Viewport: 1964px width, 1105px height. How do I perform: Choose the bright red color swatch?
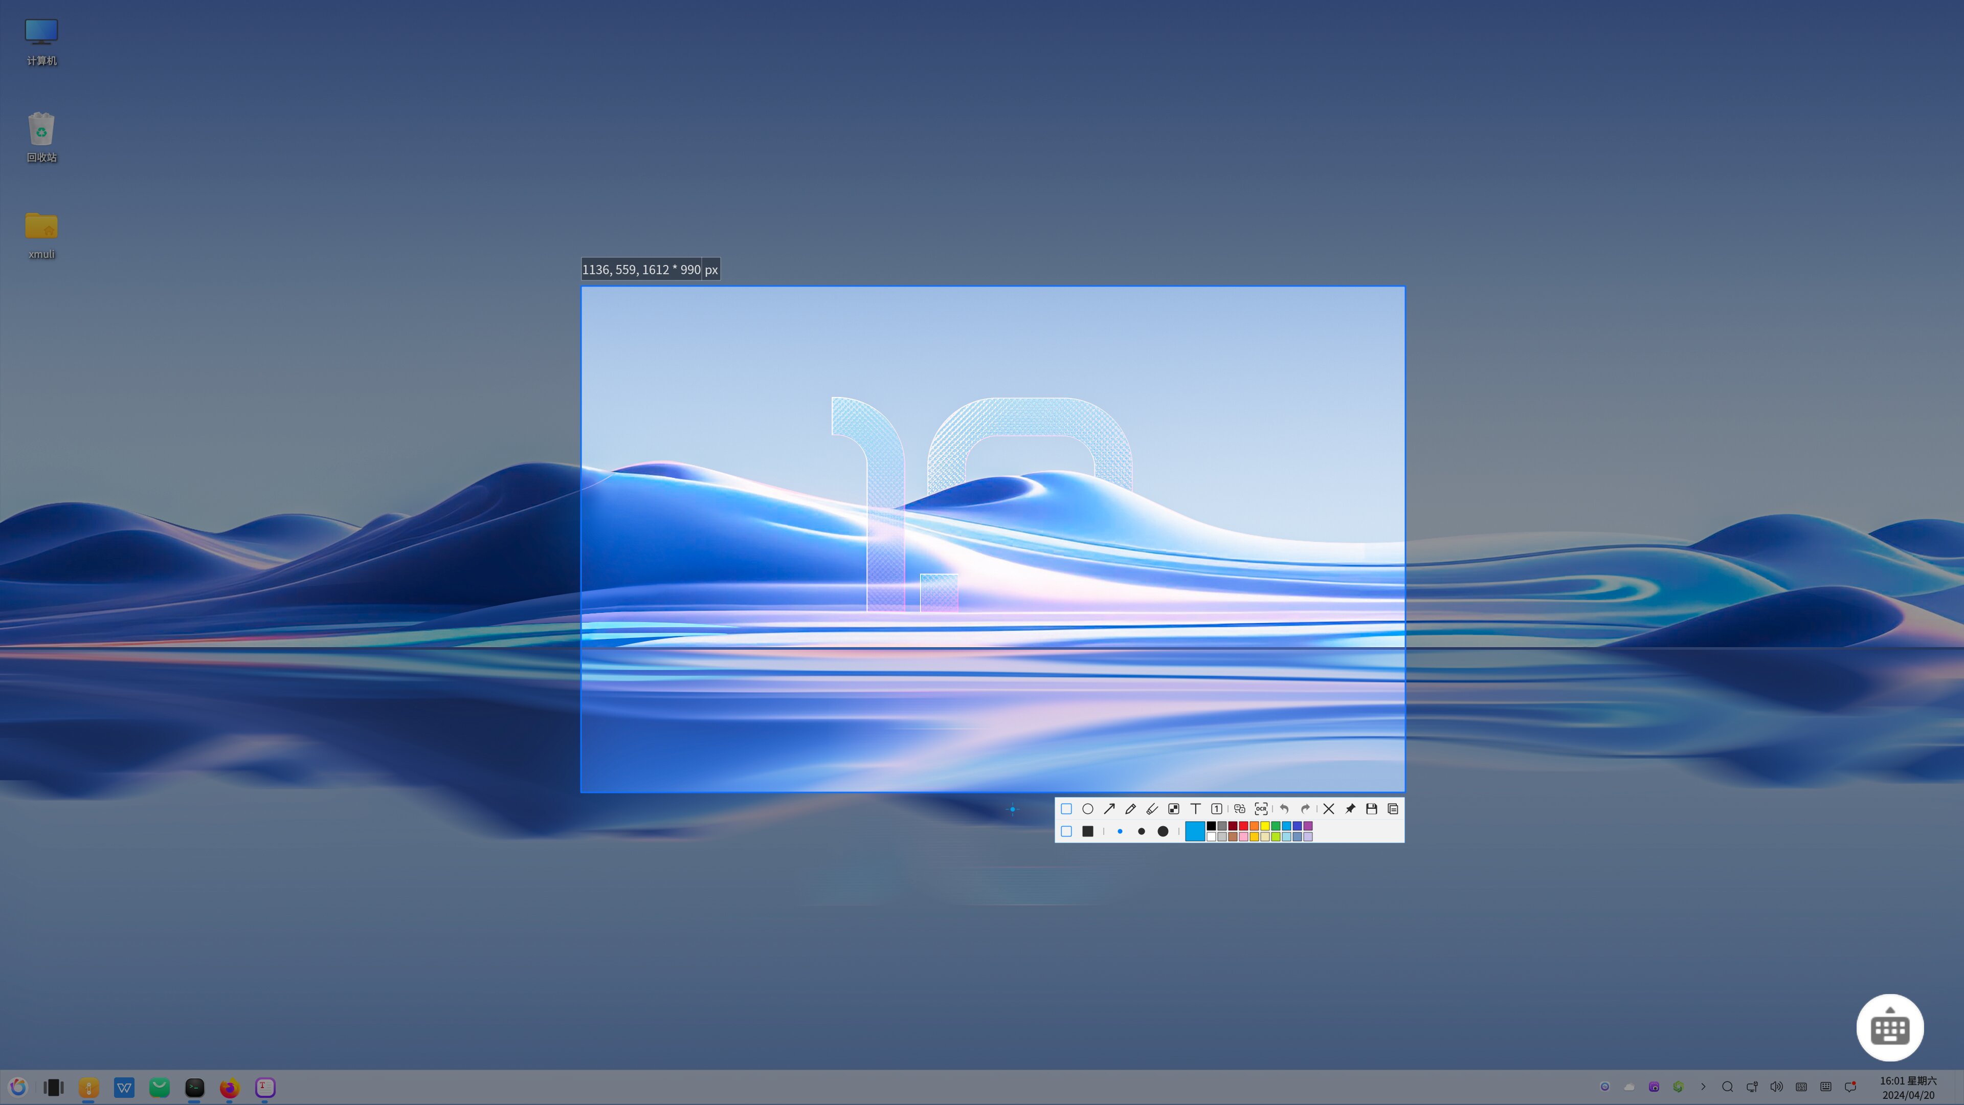click(x=1243, y=826)
